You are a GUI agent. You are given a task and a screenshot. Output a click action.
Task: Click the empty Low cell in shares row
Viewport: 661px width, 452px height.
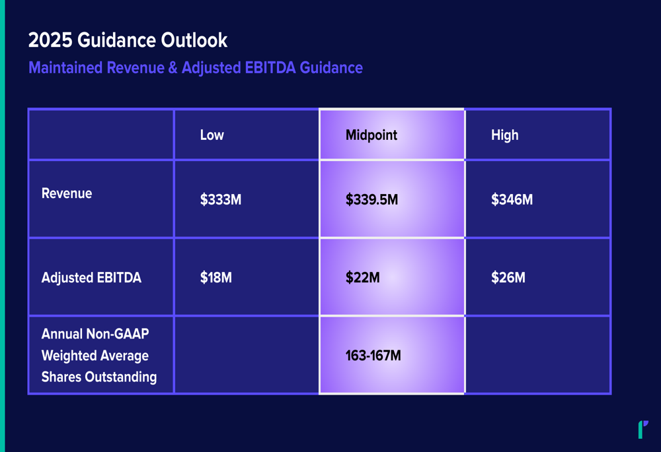click(x=247, y=355)
